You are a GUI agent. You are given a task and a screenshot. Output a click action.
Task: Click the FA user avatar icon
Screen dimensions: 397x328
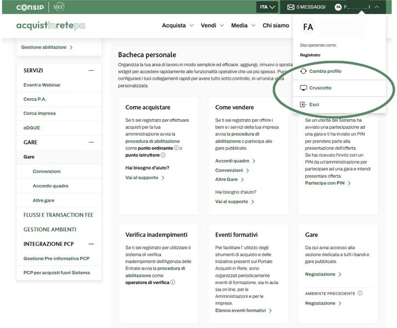pos(338,7)
